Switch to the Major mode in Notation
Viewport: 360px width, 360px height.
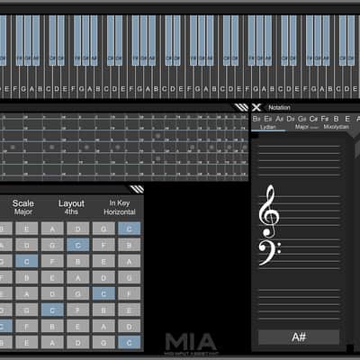point(301,127)
